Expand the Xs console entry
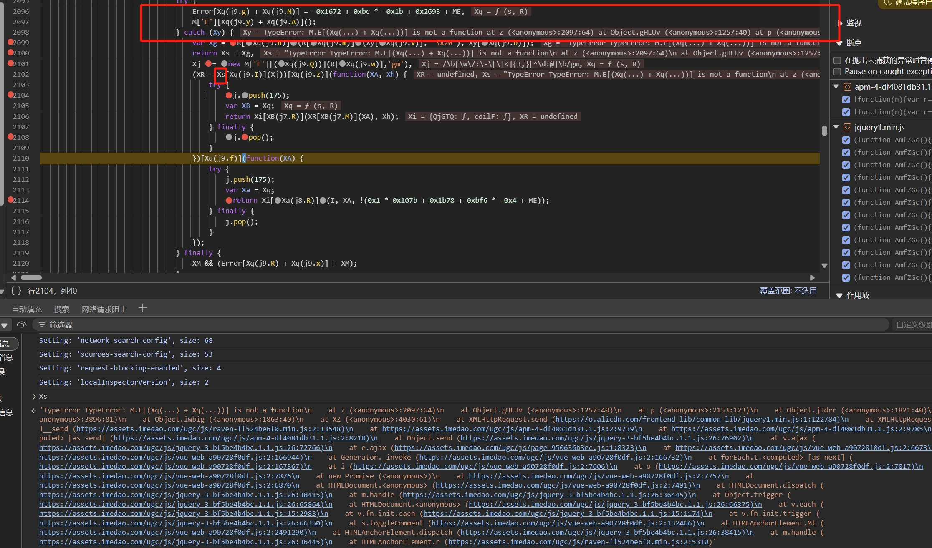The width and height of the screenshot is (932, 548). click(x=34, y=396)
